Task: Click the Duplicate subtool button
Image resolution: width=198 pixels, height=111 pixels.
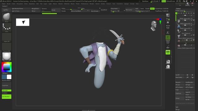Action: pos(180,93)
